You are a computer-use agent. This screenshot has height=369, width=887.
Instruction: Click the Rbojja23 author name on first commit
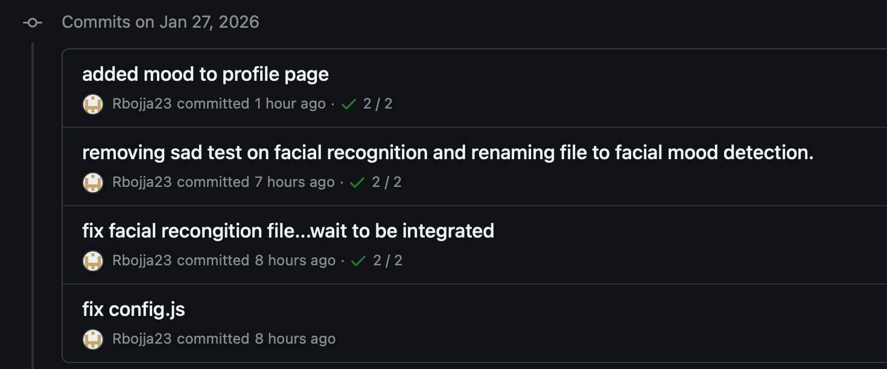pyautogui.click(x=141, y=103)
